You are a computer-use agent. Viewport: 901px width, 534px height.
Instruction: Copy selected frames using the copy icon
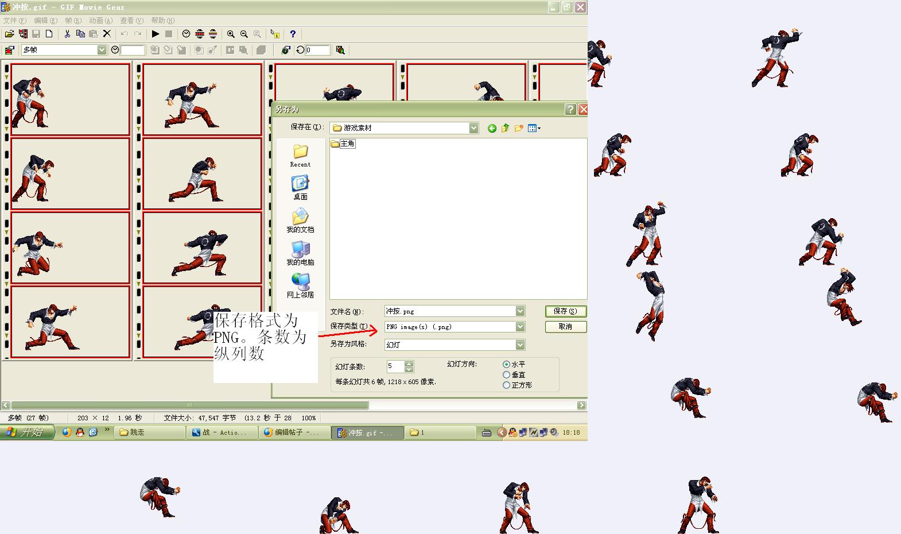(x=80, y=34)
